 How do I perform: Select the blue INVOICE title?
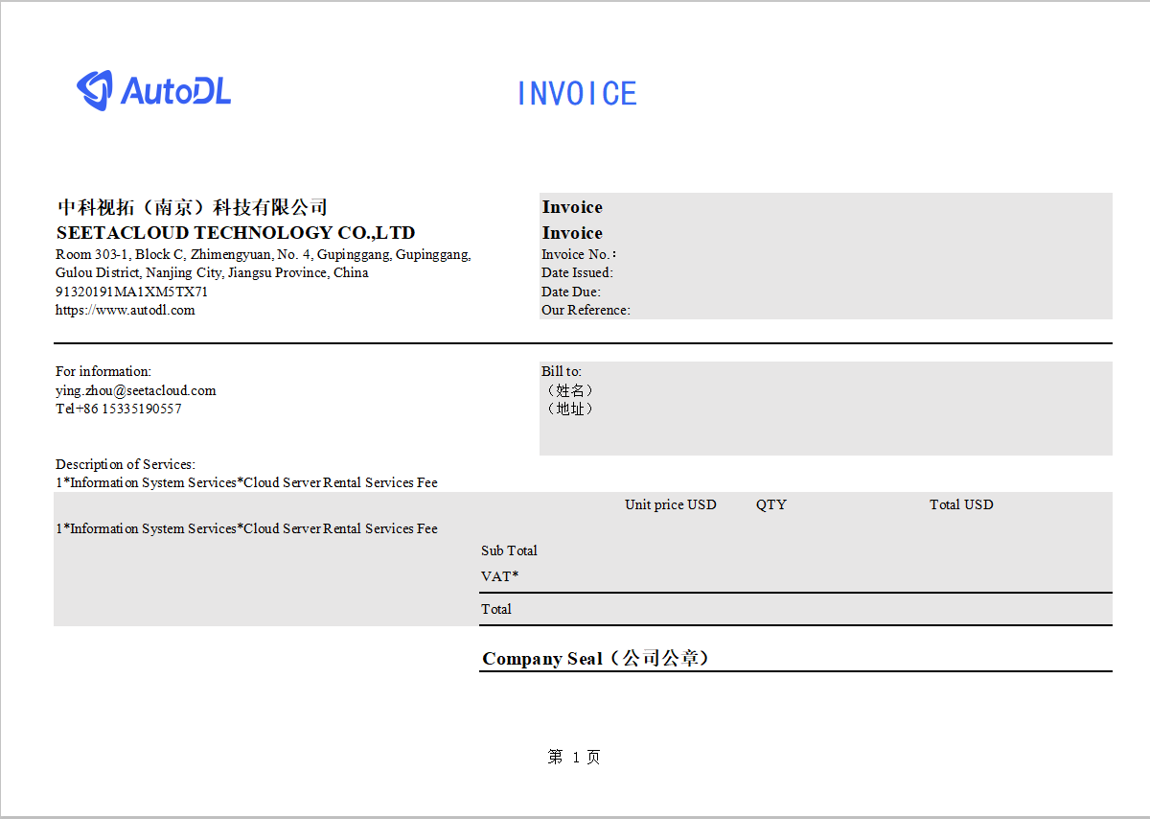(577, 94)
